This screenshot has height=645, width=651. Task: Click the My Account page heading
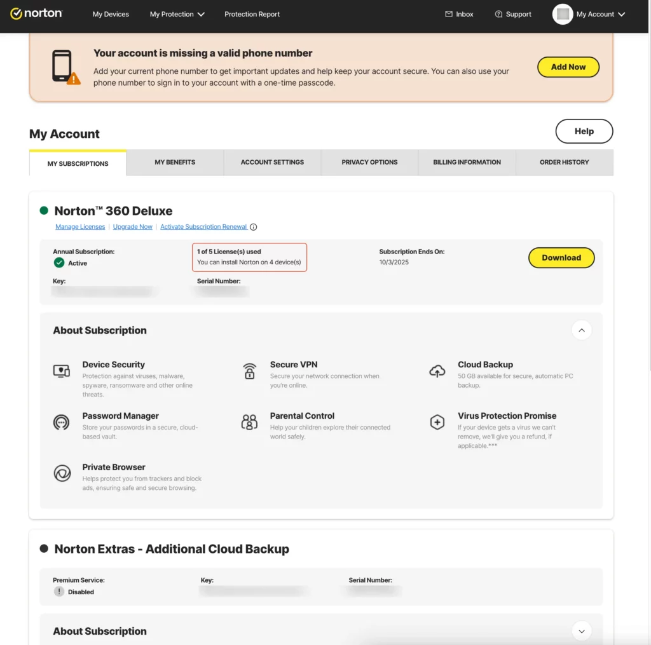64,133
